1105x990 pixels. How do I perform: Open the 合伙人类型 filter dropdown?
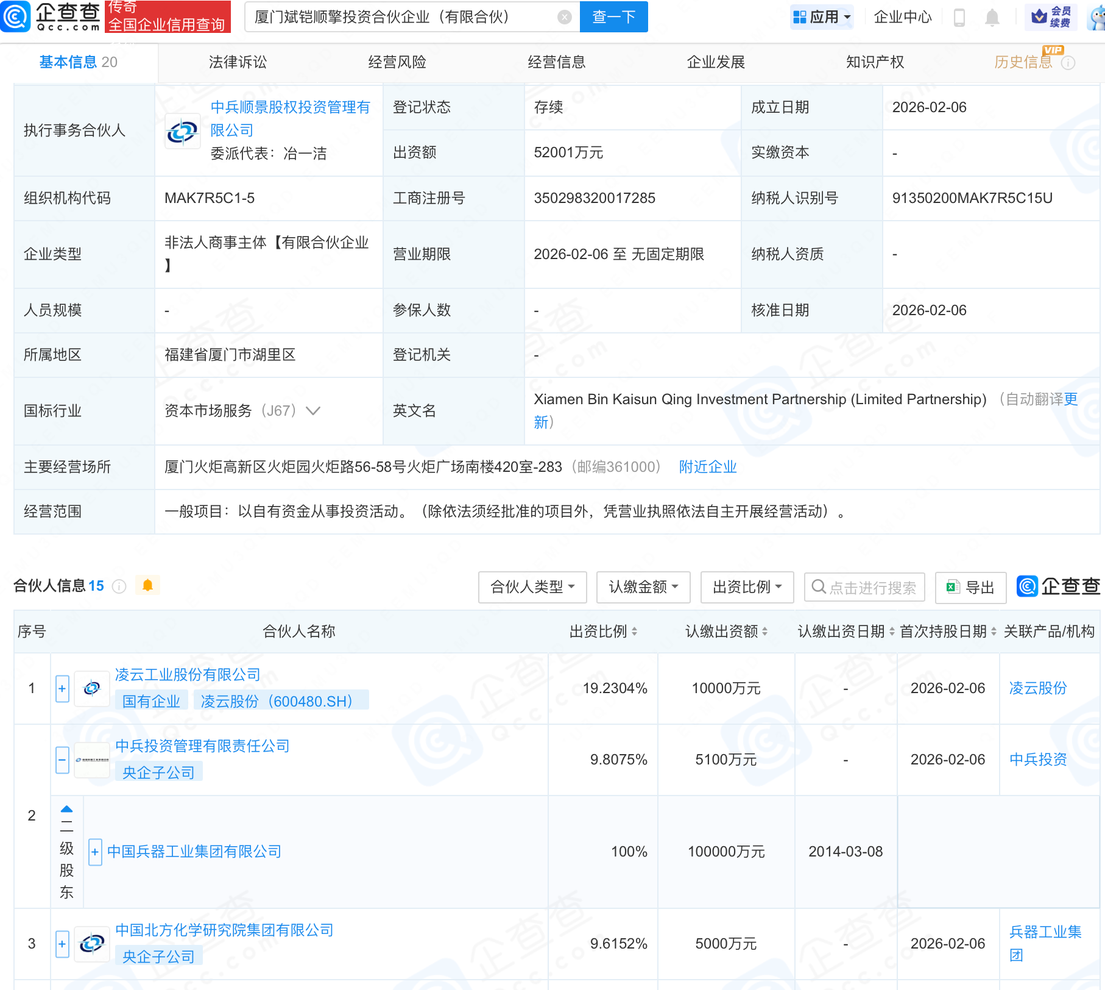(x=532, y=587)
